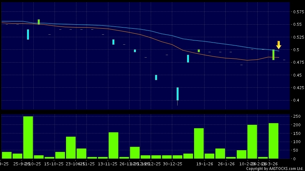Select the 0.4 price axis label
The height and width of the screenshot is (171, 305).
[x=296, y=100]
